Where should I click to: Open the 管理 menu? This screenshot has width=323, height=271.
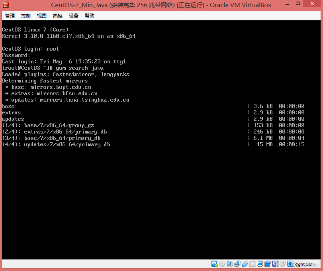coord(10,16)
